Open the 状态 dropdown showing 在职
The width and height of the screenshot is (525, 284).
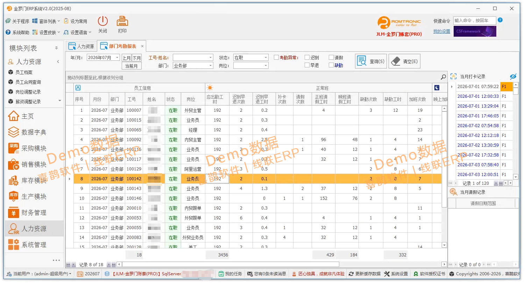tap(266, 58)
